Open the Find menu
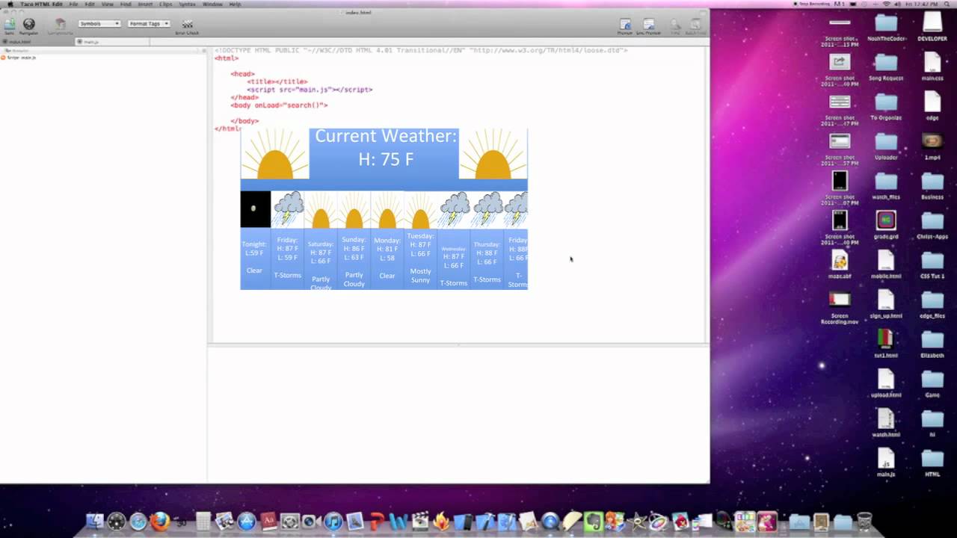The image size is (957, 538). 126,4
